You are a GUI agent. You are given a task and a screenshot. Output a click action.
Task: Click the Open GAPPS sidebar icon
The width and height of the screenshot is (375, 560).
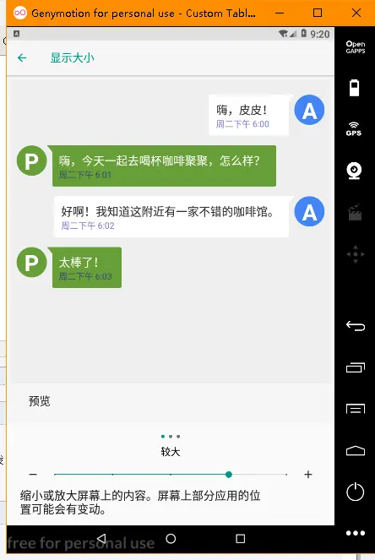coord(356,47)
